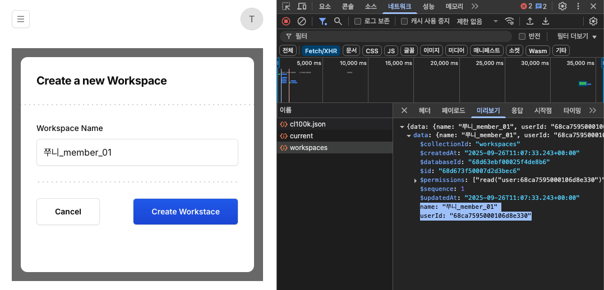Enable the 캐시 사용 중지 checkbox

pos(404,21)
